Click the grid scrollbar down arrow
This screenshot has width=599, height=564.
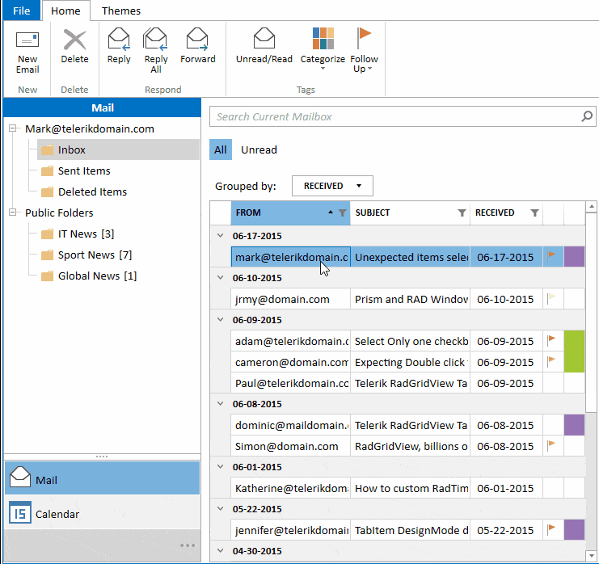tap(591, 555)
